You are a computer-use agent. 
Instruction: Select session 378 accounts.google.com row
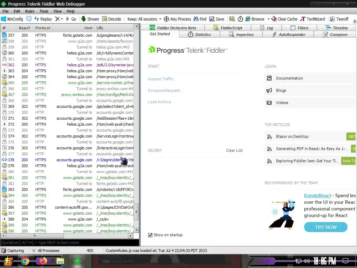point(68,160)
